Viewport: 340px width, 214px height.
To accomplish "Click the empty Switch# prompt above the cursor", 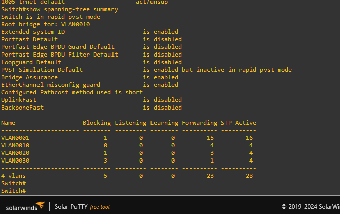I will [14, 183].
